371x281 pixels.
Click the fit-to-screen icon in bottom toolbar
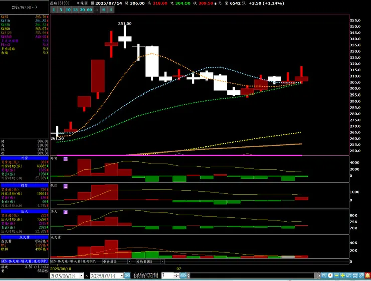355,276
